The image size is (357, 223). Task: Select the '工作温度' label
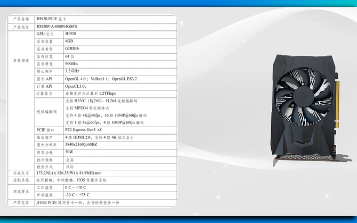click(45, 188)
